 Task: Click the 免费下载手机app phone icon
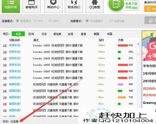(x=116, y=4)
